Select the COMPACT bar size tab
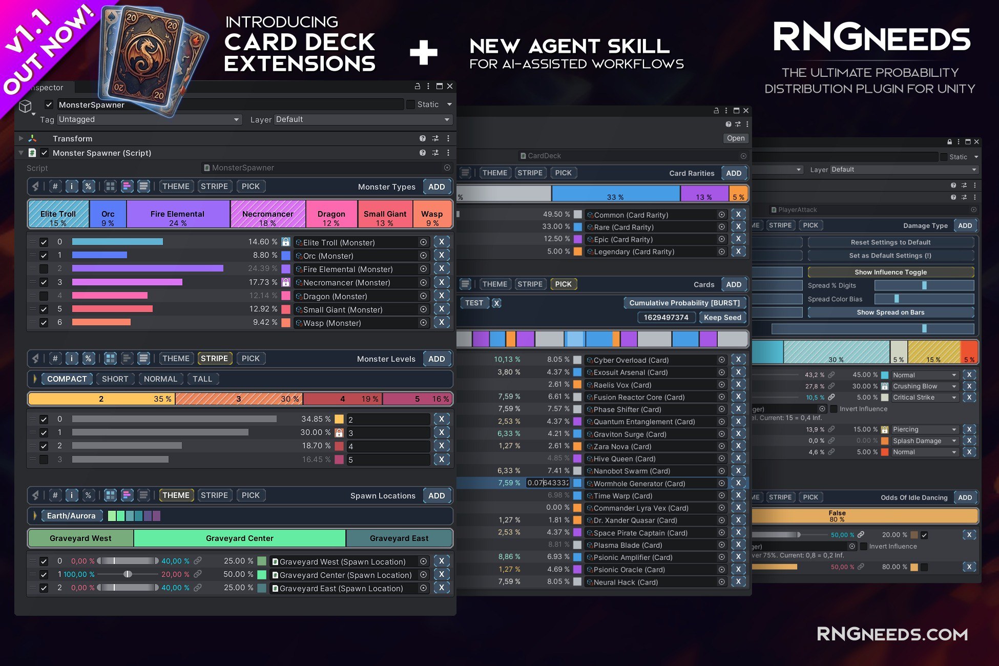The image size is (999, 666). (67, 379)
